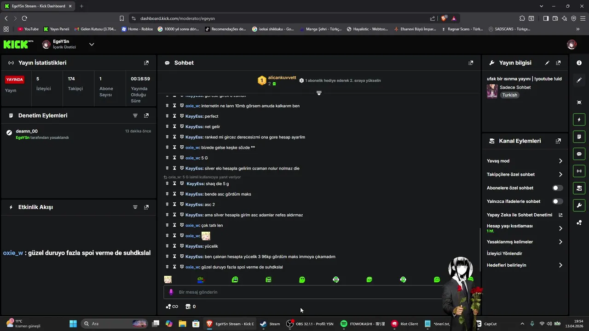Screen dimensions: 589x331
Task: Click İzleyici Yönlendir option
Action: point(504,253)
